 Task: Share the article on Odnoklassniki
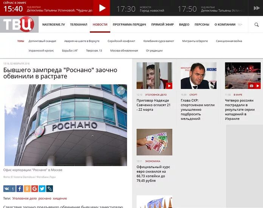pyautogui.click(x=27, y=189)
